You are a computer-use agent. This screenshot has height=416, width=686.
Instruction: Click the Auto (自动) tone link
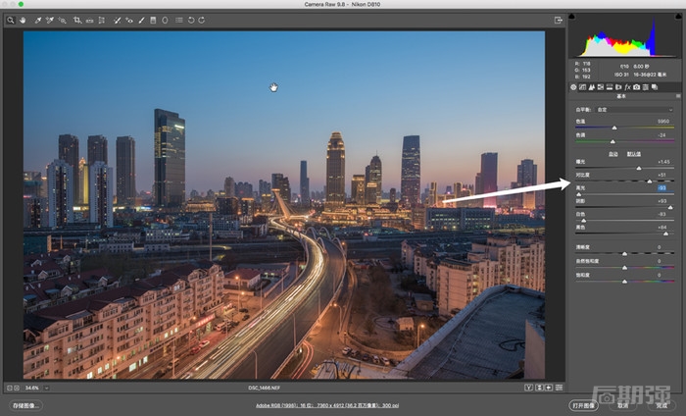(612, 154)
